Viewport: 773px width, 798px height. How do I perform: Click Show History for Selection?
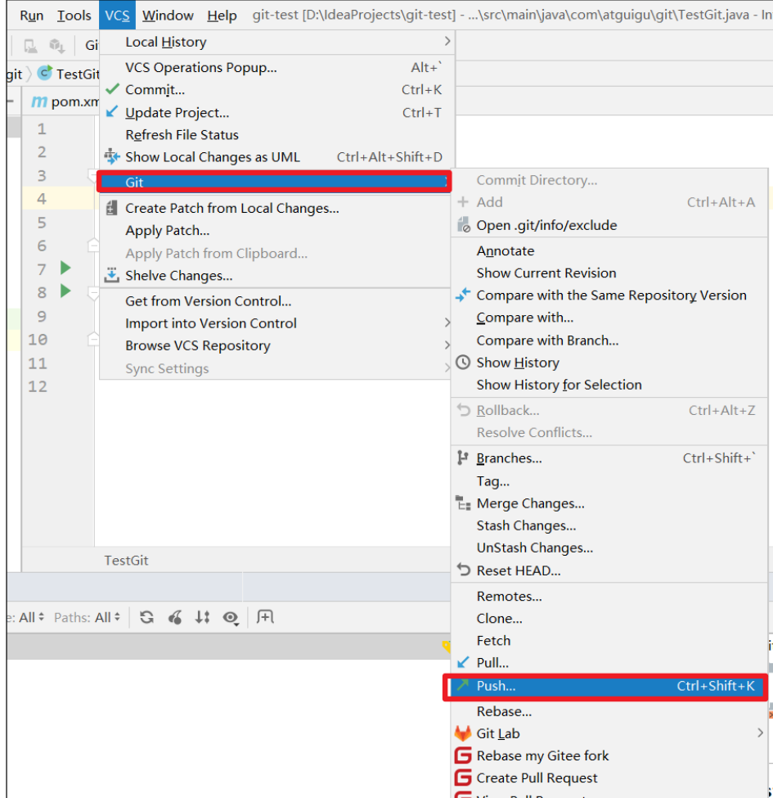click(x=609, y=385)
